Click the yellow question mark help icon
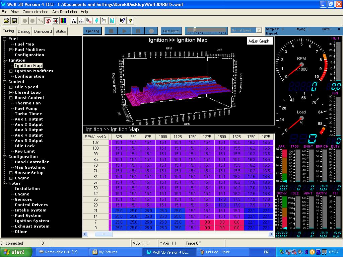The width and height of the screenshot is (343, 257). pyautogui.click(x=130, y=21)
